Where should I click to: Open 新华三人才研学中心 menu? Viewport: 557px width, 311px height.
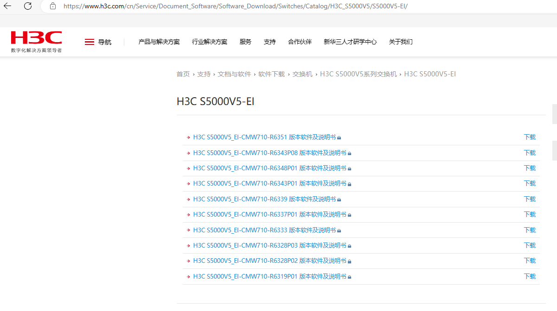pyautogui.click(x=350, y=42)
